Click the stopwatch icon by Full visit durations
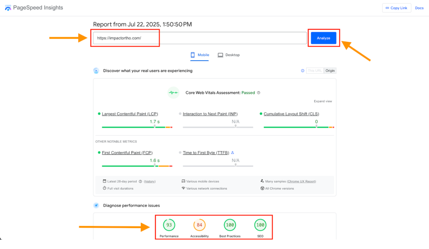Image resolution: width=429 pixels, height=249 pixels. tap(104, 188)
